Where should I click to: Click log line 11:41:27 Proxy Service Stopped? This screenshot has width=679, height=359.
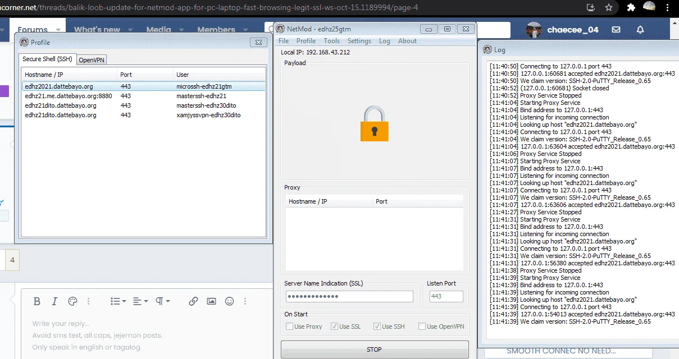[536, 212]
